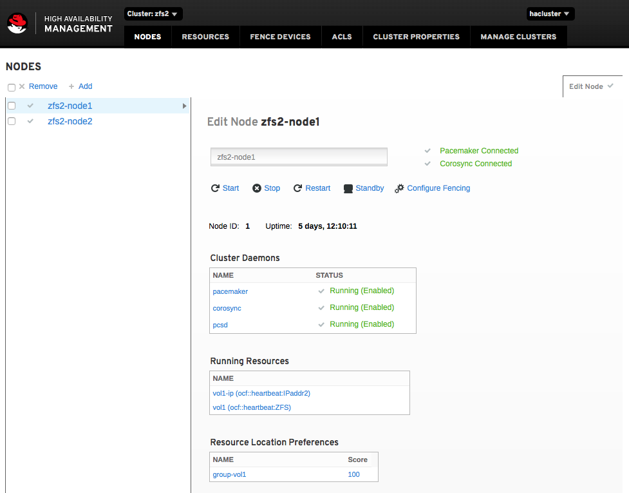Screen dimensions: 629x493
Task: Put zfs2-node1 into Standby mode
Action: (x=363, y=188)
